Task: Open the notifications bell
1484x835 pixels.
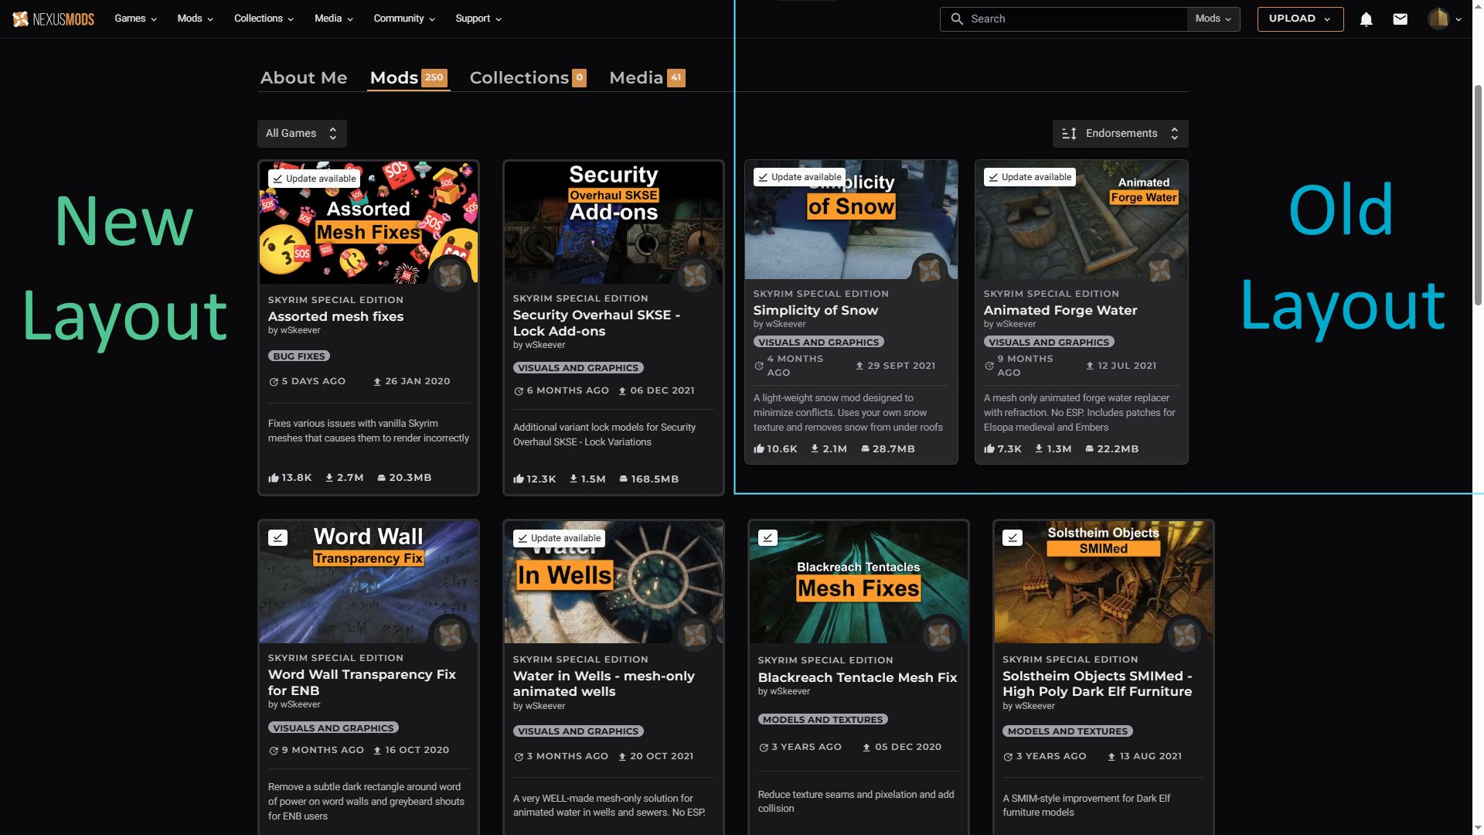Action: coord(1366,19)
